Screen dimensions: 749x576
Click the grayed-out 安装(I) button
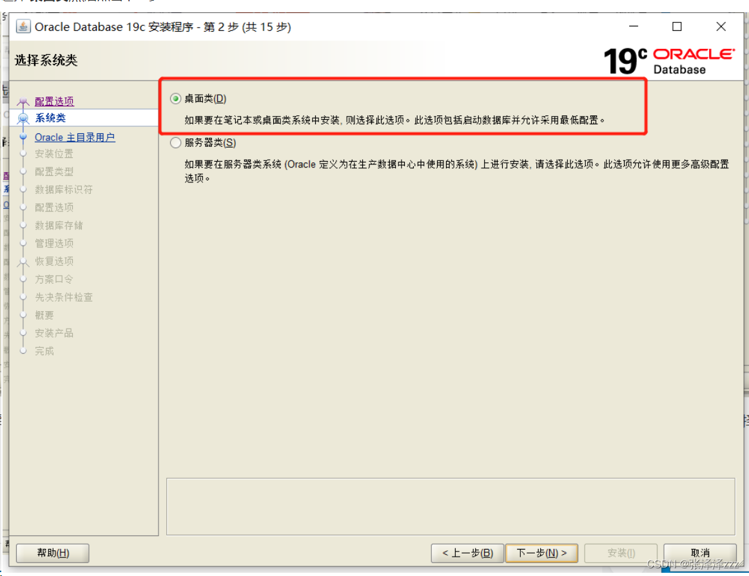621,553
